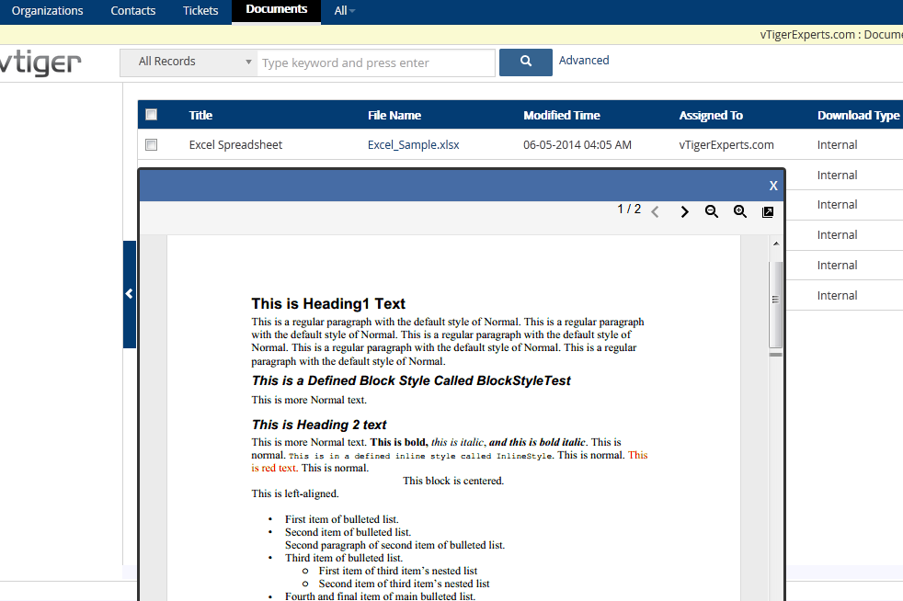Click 'Third item of bulleted list.' text
Screen dimensions: 903x601
tap(344, 558)
